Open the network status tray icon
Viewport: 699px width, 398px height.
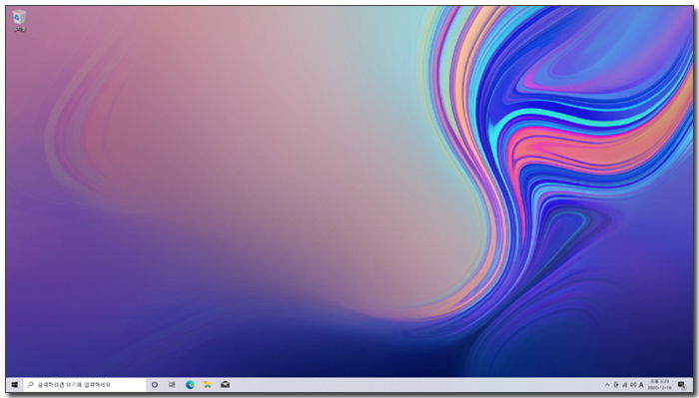[624, 385]
